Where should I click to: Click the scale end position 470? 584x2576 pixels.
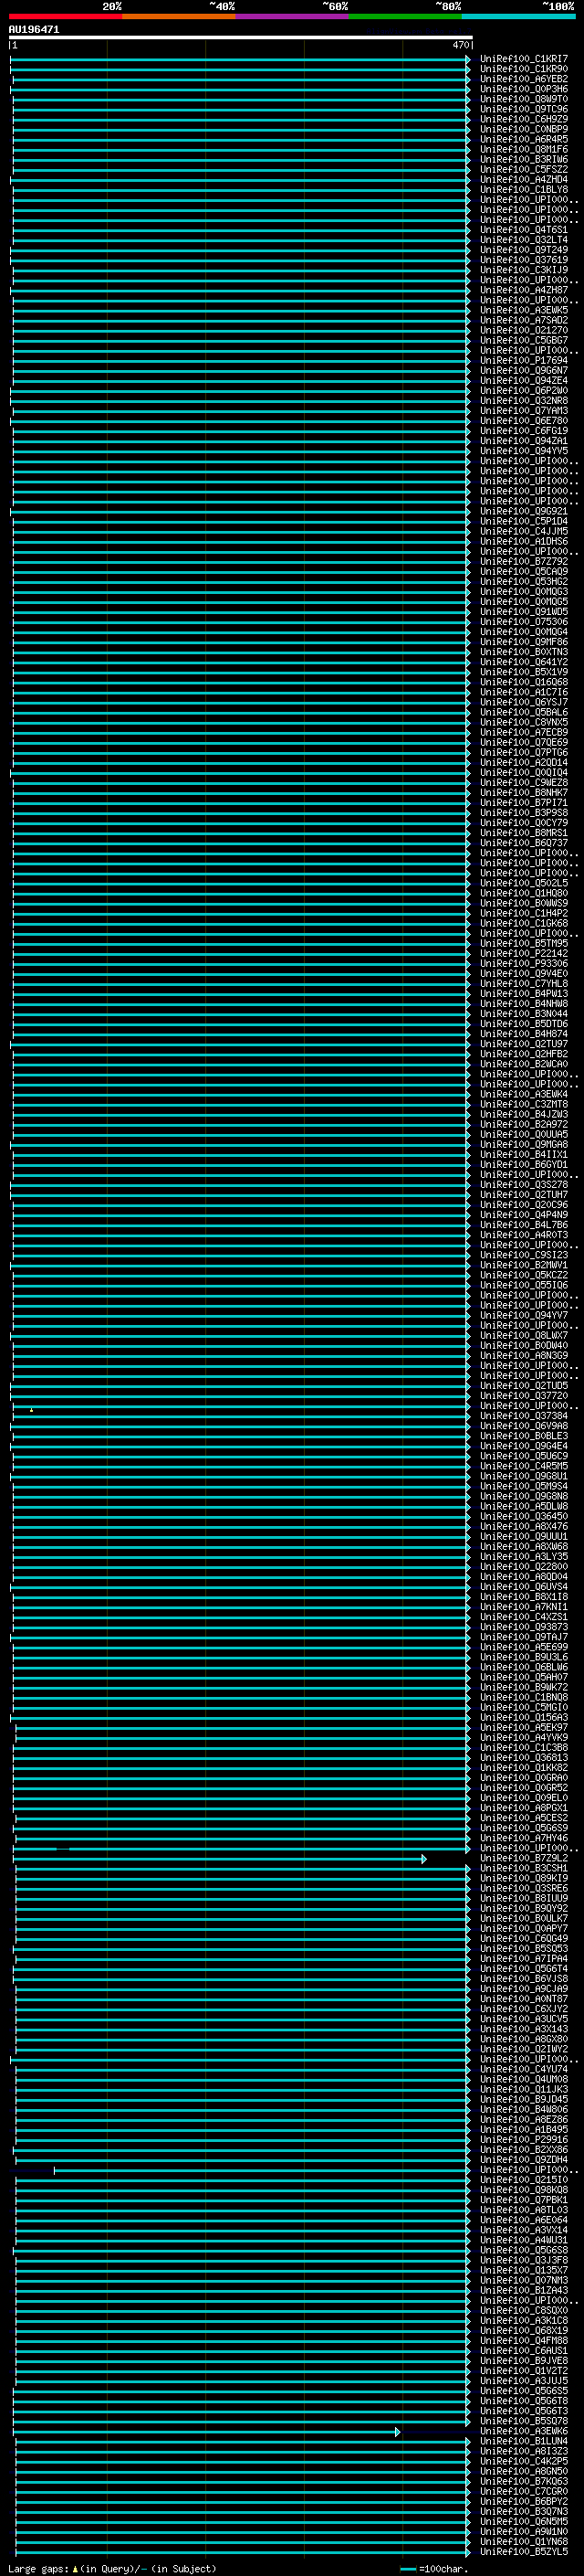click(460, 45)
